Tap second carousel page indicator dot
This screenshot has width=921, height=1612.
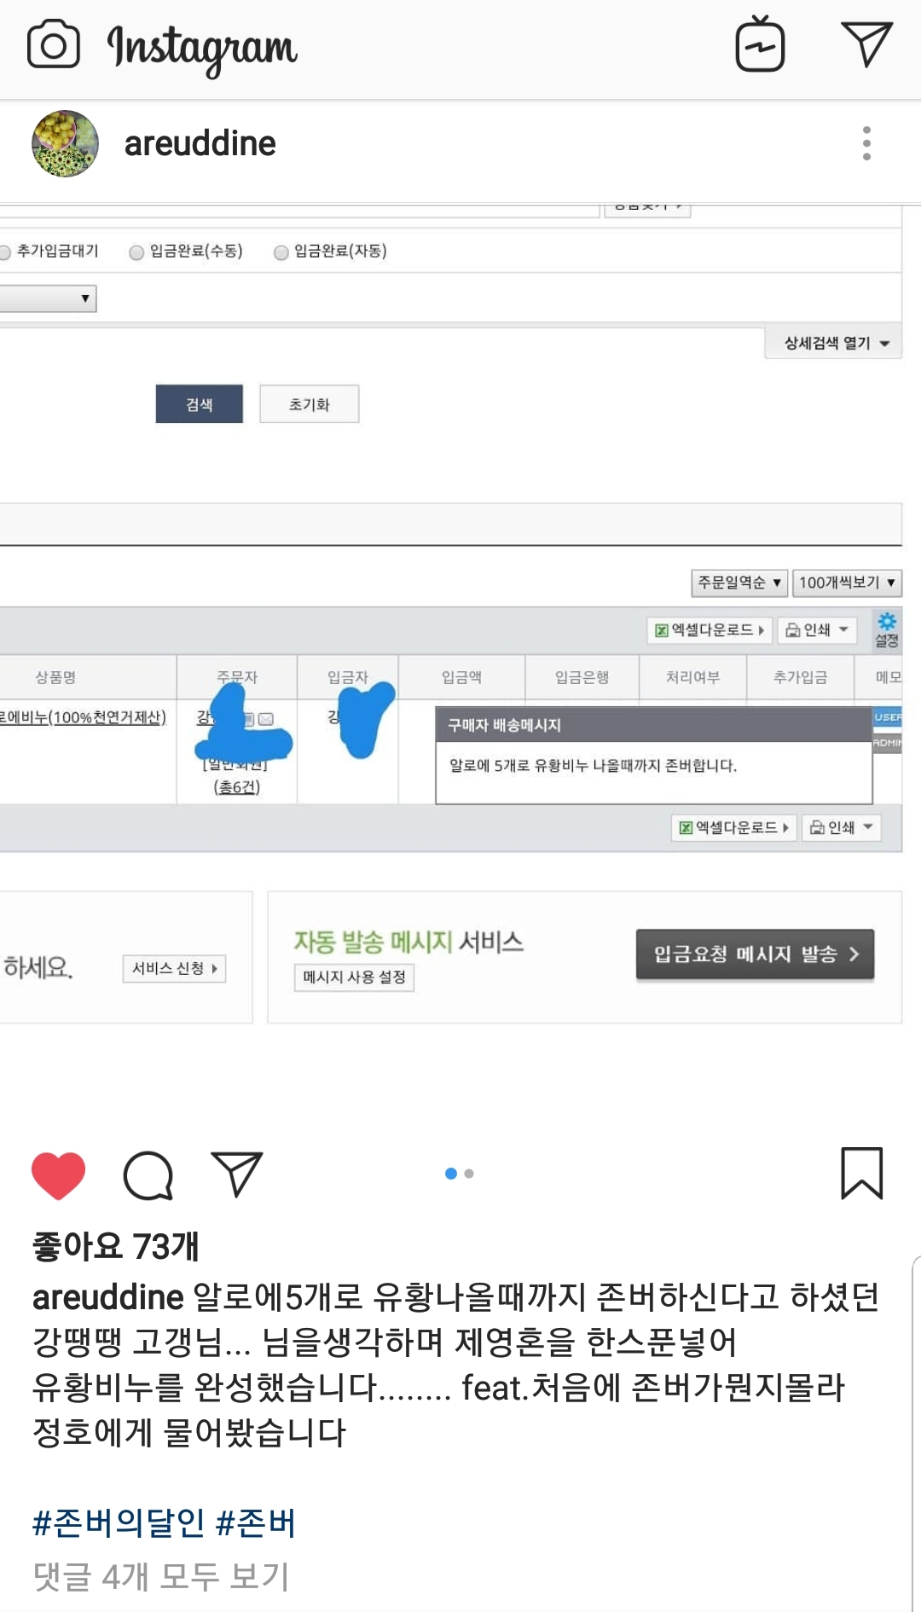point(469,1174)
